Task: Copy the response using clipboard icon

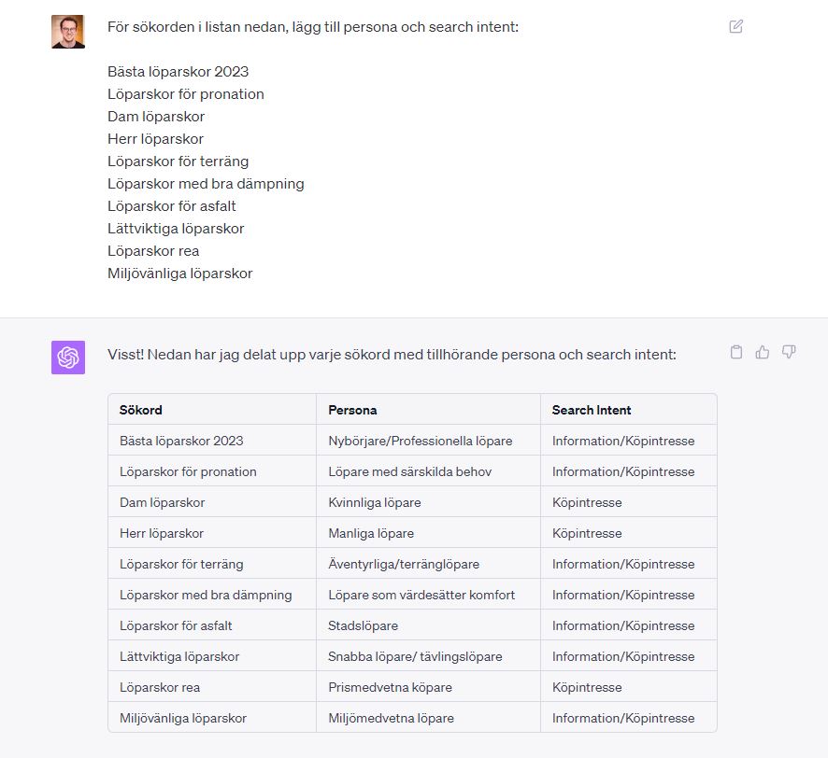Action: 736,352
